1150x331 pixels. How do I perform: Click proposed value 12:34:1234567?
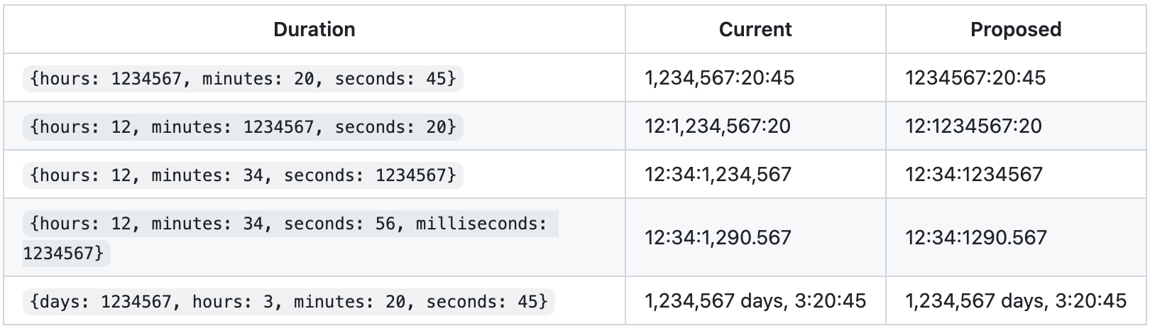pos(974,175)
